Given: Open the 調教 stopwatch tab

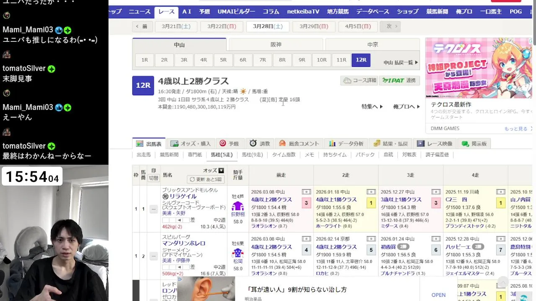Looking at the screenshot, I should point(260,143).
